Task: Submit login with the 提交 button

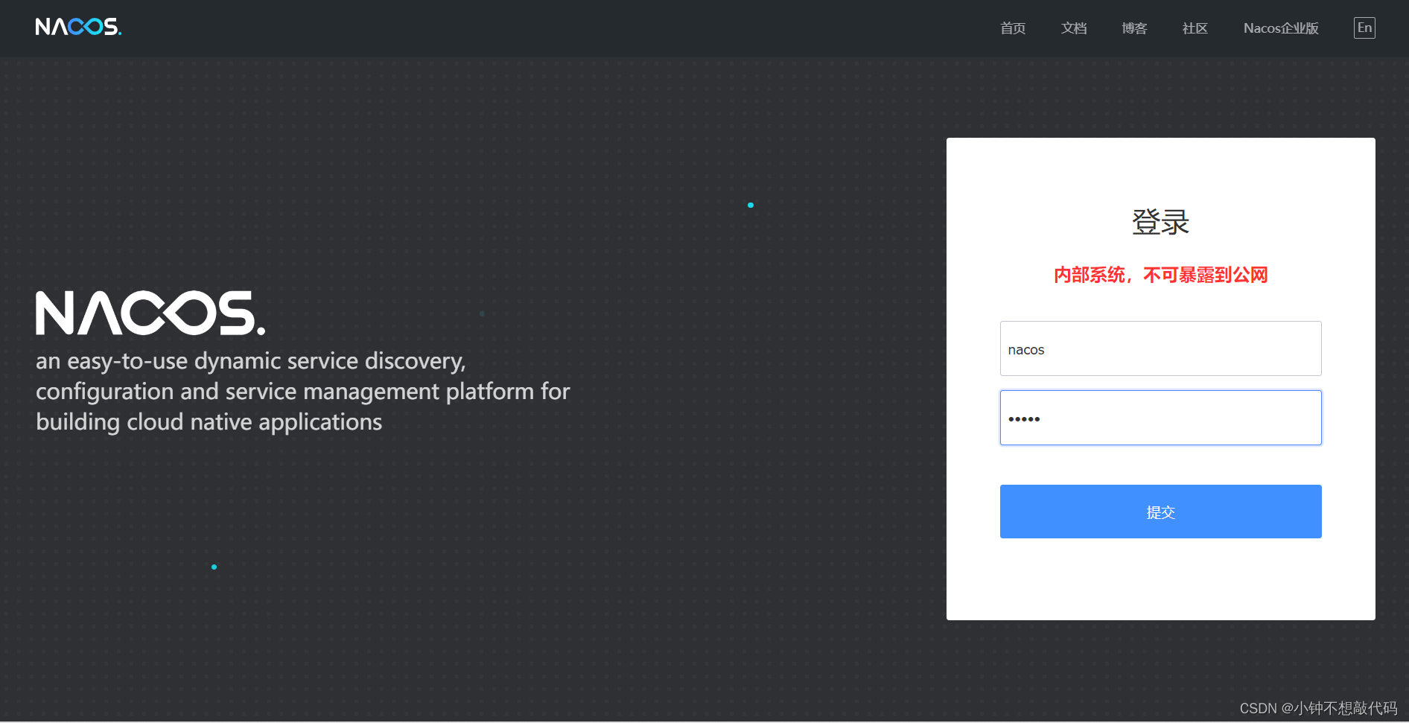Action: (1160, 512)
